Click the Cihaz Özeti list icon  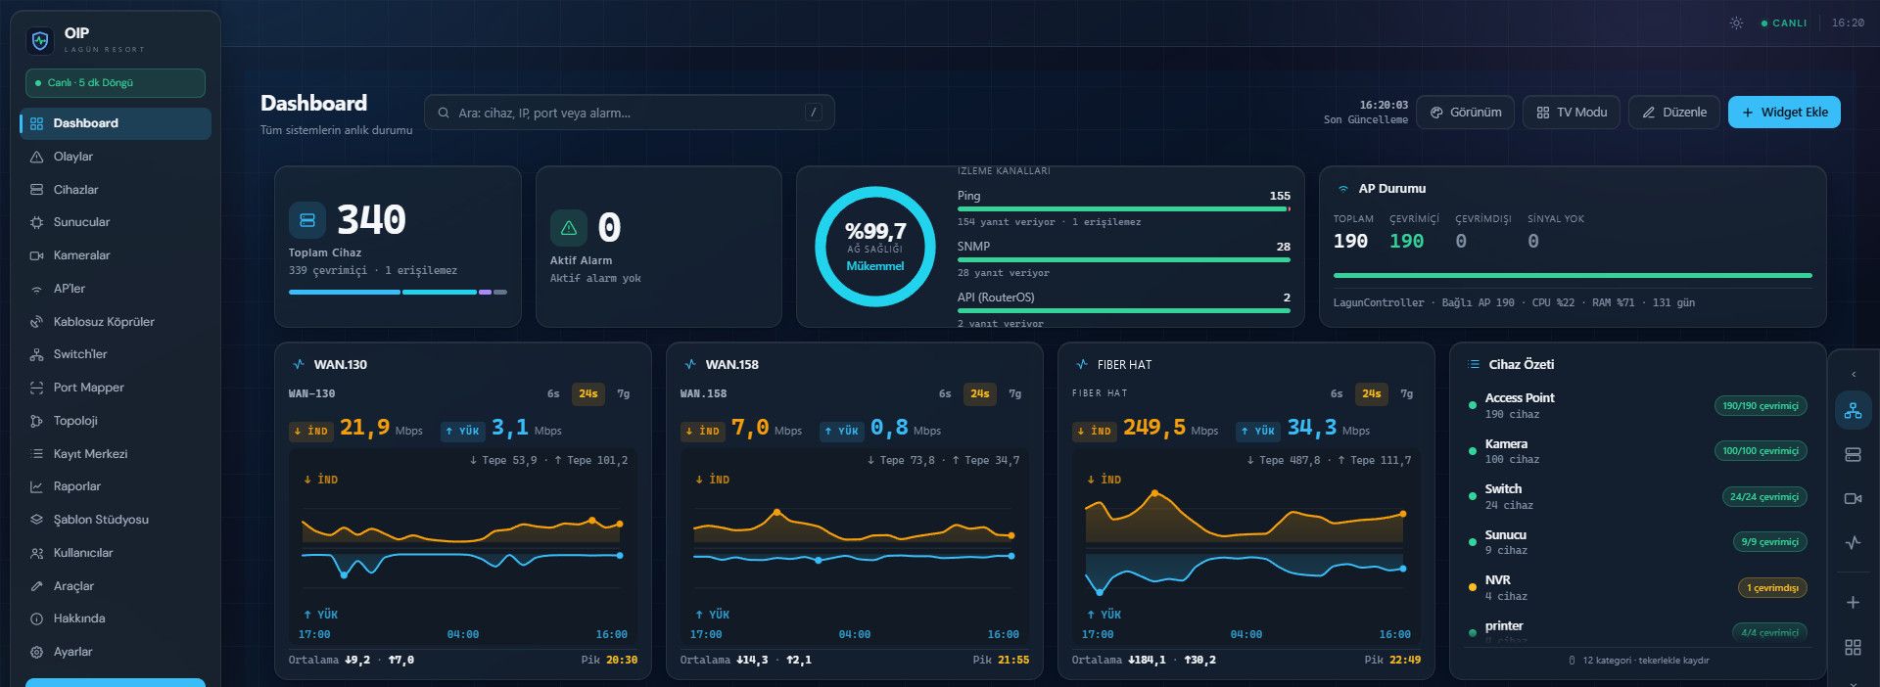pyautogui.click(x=1474, y=364)
